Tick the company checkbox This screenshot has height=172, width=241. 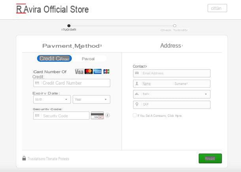pos(135,115)
